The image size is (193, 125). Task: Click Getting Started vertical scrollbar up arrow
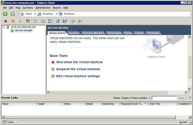coord(189,37)
